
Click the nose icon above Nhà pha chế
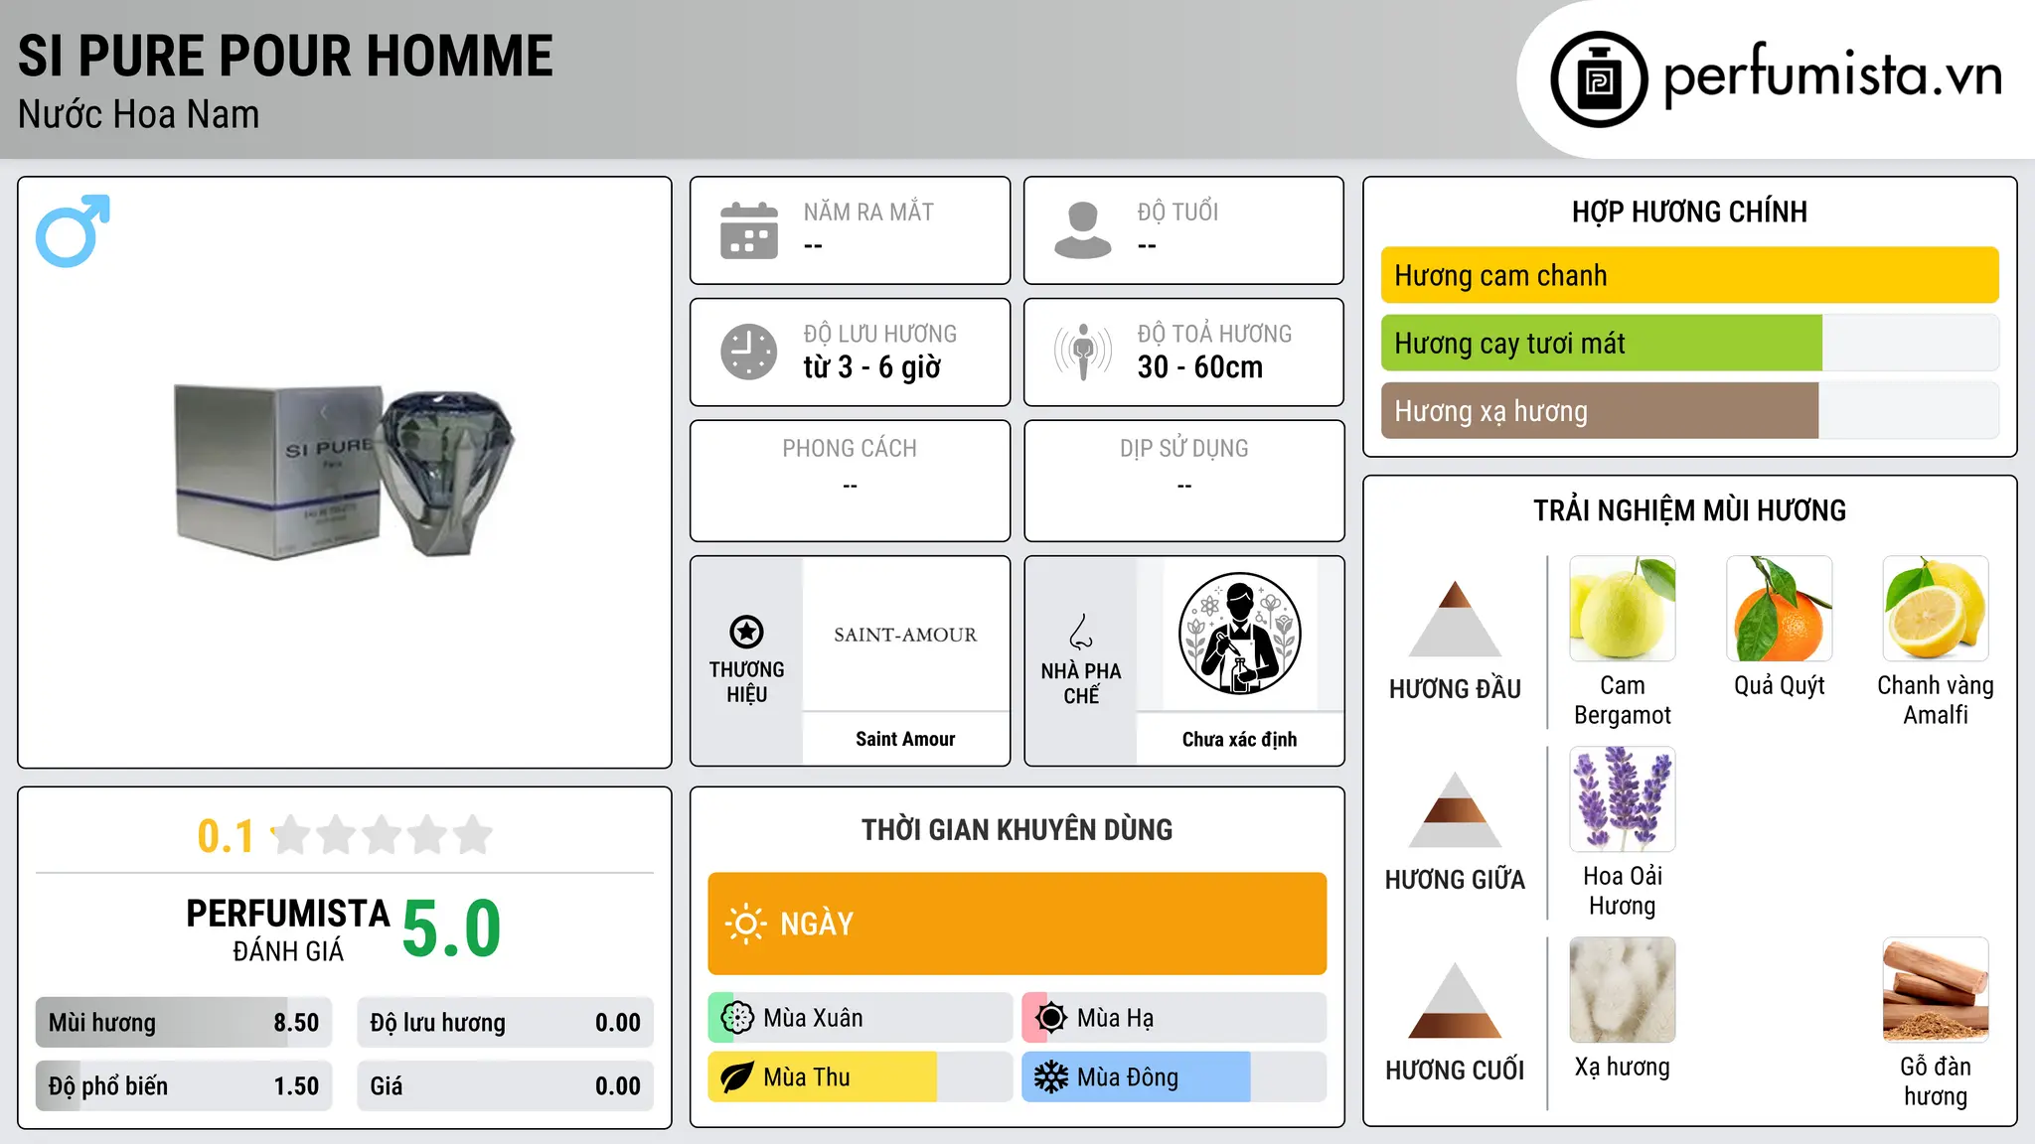click(x=1081, y=632)
